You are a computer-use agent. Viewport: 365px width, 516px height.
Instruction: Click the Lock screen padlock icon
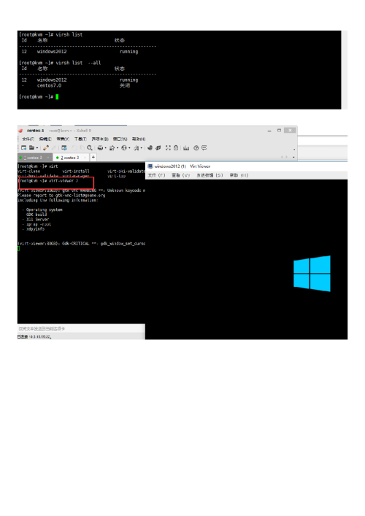pyautogui.click(x=176, y=147)
